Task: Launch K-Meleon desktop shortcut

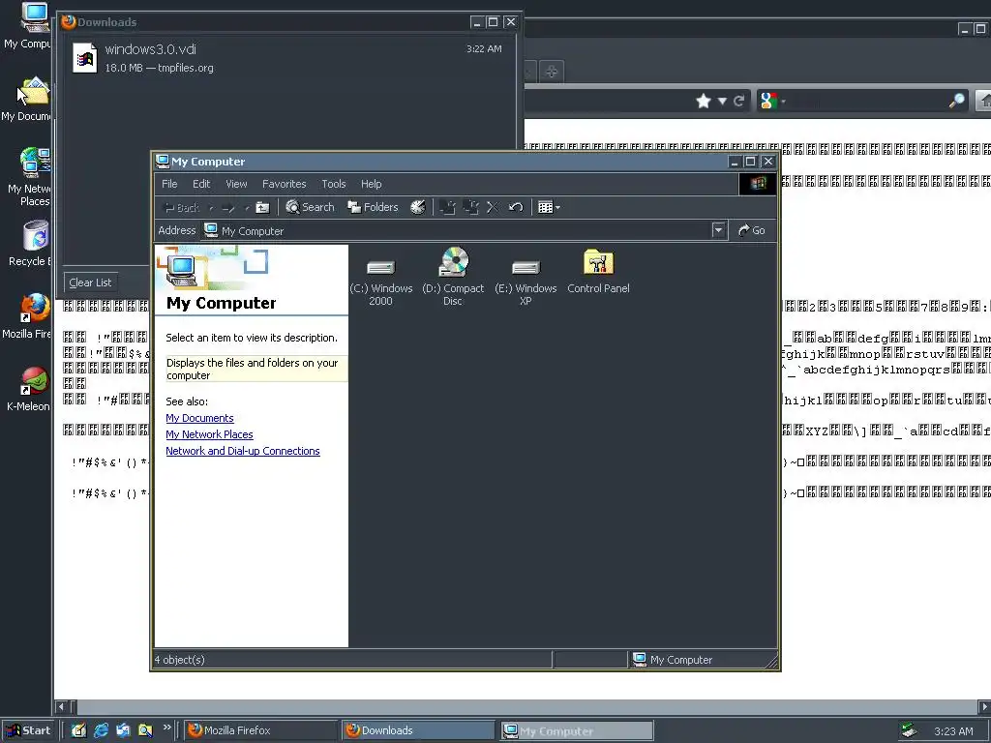Action: 30,388
